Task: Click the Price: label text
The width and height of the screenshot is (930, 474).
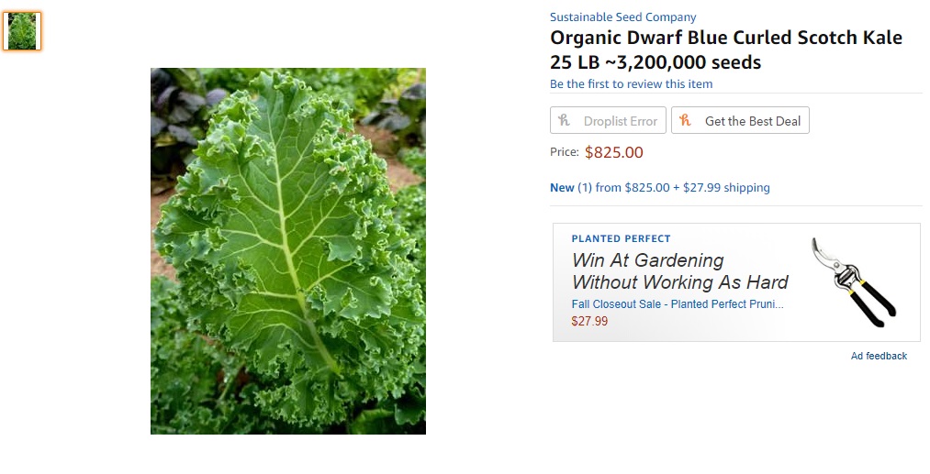Action: [564, 152]
